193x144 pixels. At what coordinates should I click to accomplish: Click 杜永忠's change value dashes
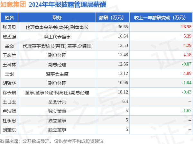point(190,121)
